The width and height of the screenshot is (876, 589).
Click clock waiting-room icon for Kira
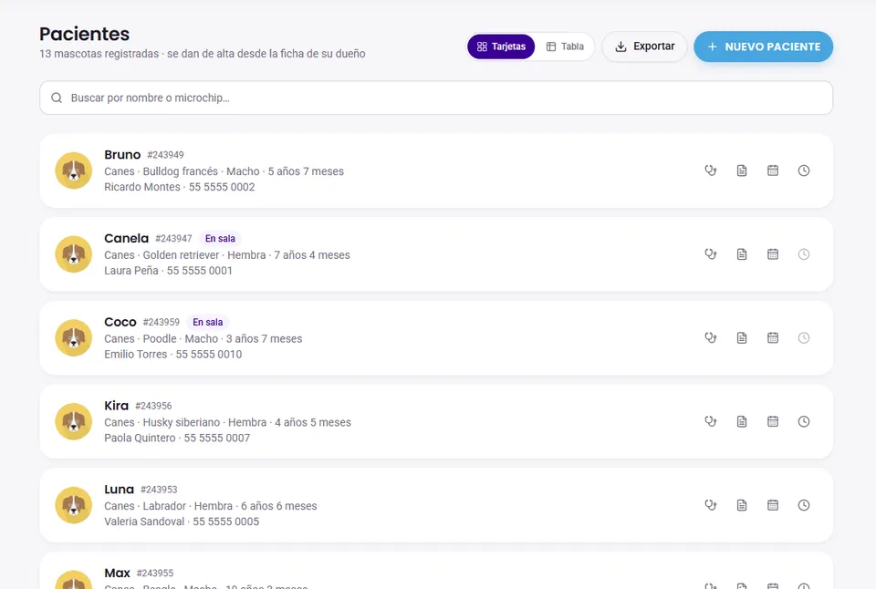point(803,421)
